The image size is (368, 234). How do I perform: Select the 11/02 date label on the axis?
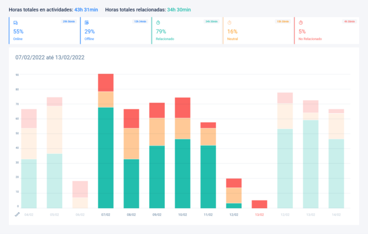coord(208,215)
